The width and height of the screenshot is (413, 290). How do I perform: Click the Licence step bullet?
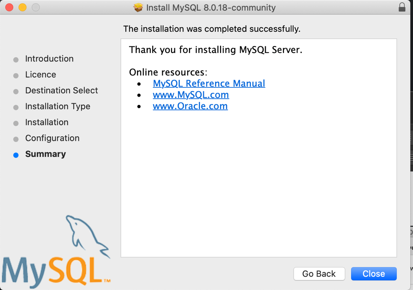pos(16,76)
